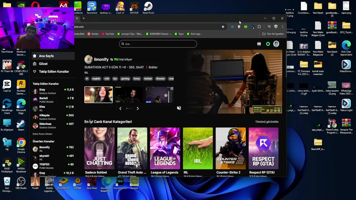Screen dimensions: 356x200
Task: Open OBS Studio desktop icon
Action: pyautogui.click(x=21, y=184)
